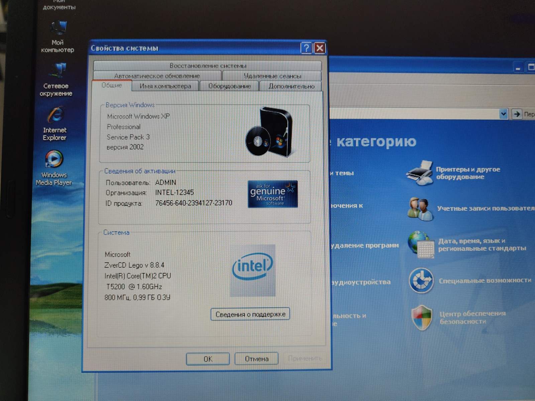Viewport: 535px width, 401px height.
Task: Click the Accessibility options icon
Action: (421, 280)
